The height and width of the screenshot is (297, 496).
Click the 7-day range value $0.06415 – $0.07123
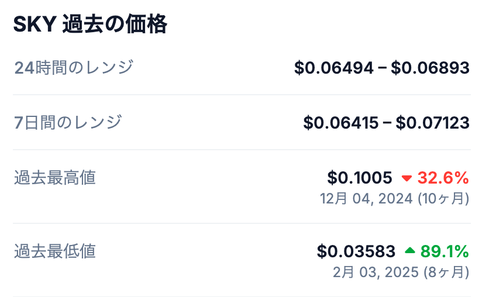[x=386, y=123]
